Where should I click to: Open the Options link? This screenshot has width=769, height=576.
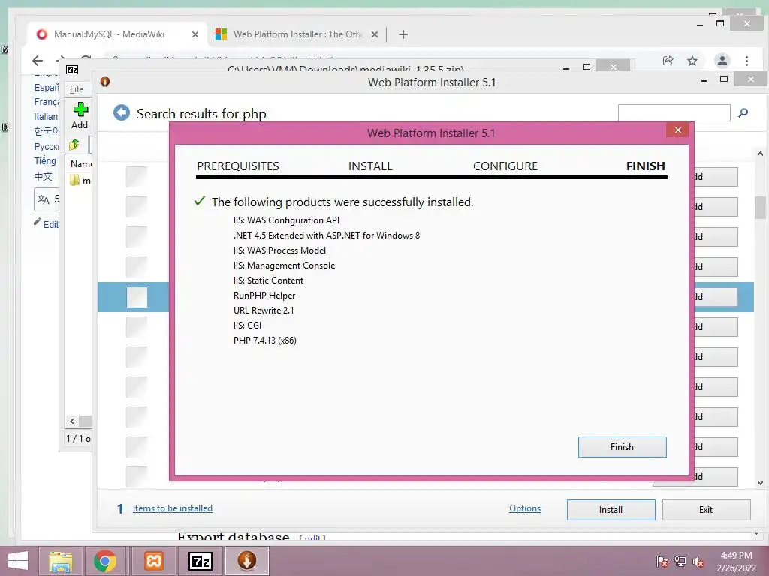525,508
